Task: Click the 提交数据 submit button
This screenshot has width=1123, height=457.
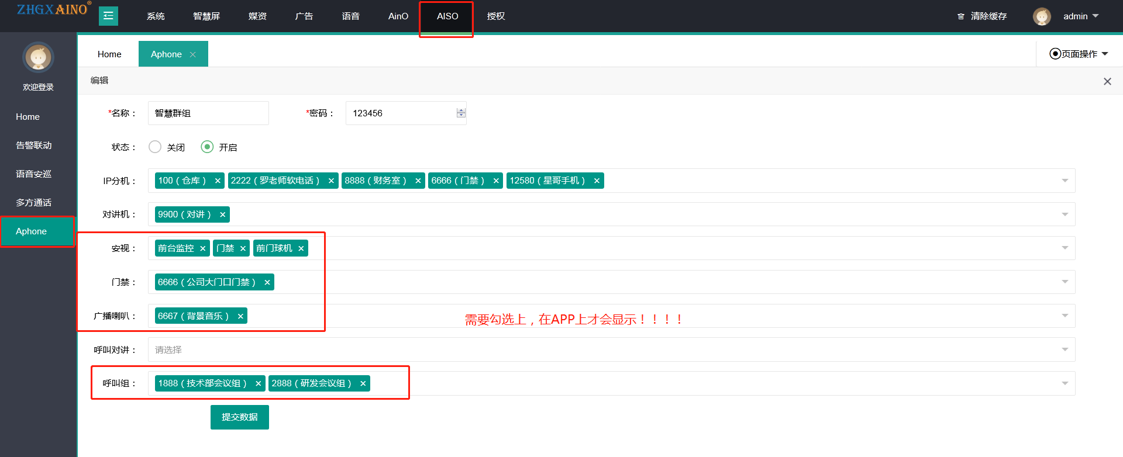Action: (239, 417)
